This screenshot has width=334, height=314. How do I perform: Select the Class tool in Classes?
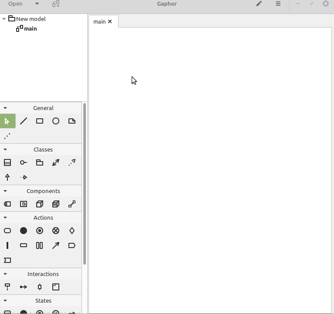tap(7, 162)
